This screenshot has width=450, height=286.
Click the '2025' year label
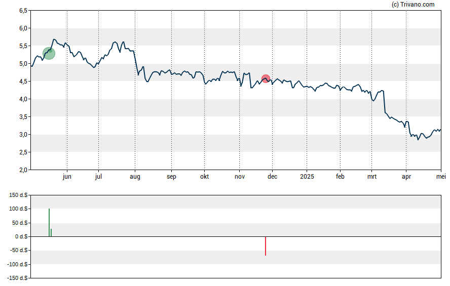307,177
